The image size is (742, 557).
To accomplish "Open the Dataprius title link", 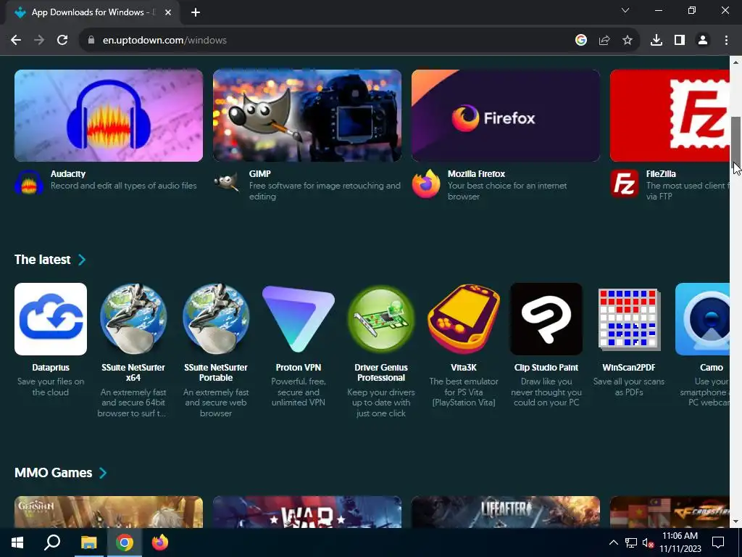I will point(51,368).
